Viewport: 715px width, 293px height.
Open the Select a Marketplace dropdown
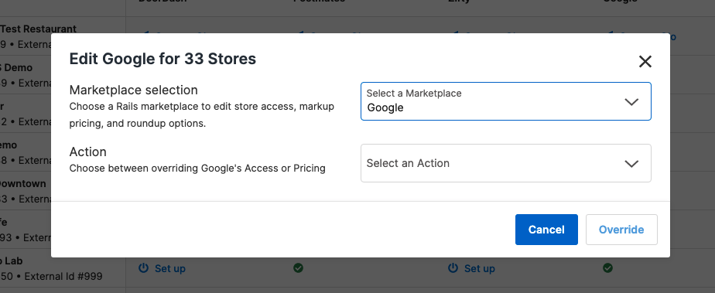tap(506, 101)
